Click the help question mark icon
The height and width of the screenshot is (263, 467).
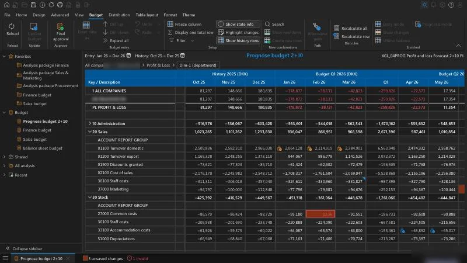(x=451, y=5)
